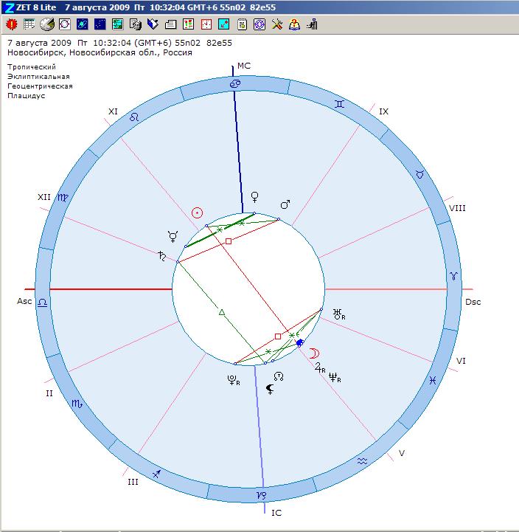Open help book with question mark
This screenshot has height=532, width=519.
pos(295,24)
